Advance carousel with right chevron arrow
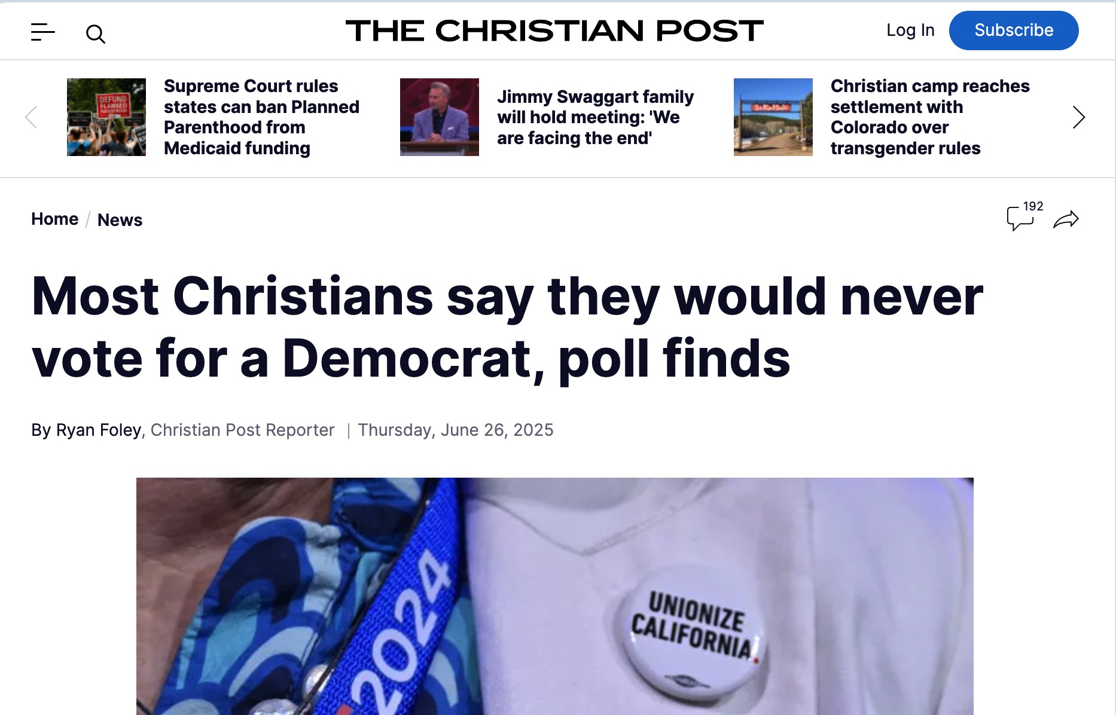 coord(1078,117)
